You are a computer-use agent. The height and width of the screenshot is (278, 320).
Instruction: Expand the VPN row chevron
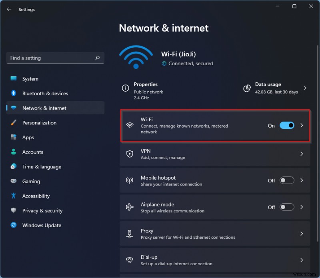(x=302, y=154)
